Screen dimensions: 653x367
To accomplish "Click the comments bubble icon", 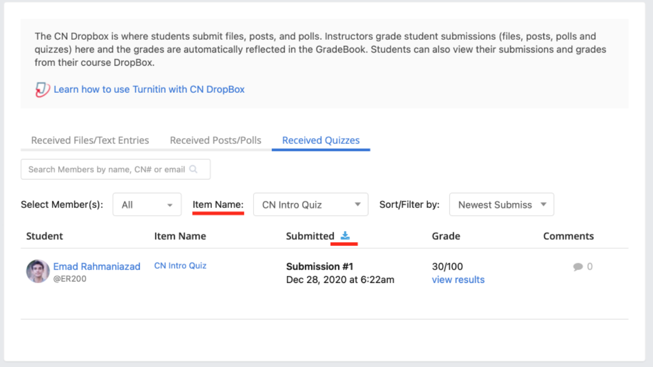I will tap(578, 267).
